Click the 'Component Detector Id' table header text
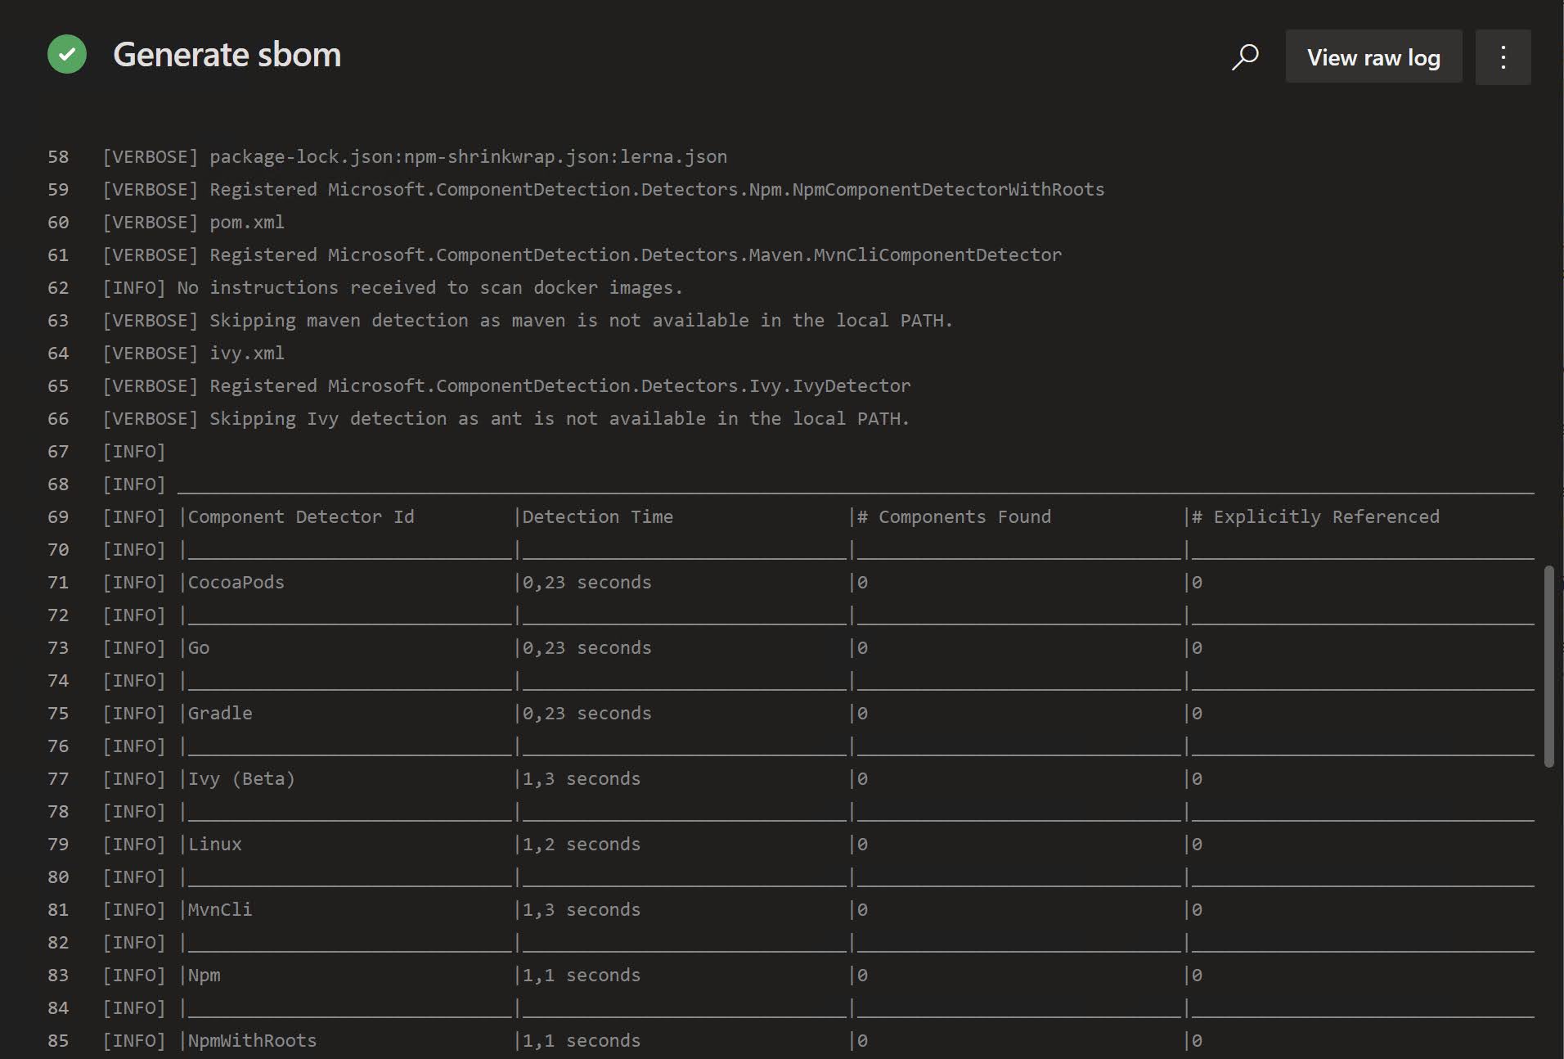This screenshot has height=1059, width=1564. point(301,517)
